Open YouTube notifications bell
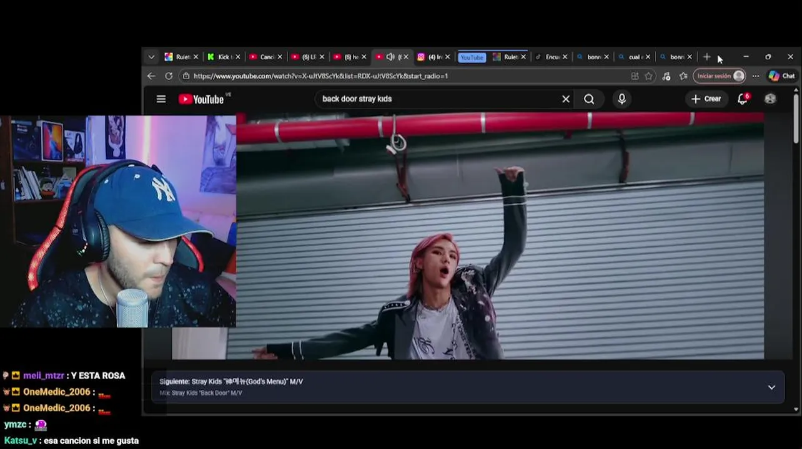 743,99
